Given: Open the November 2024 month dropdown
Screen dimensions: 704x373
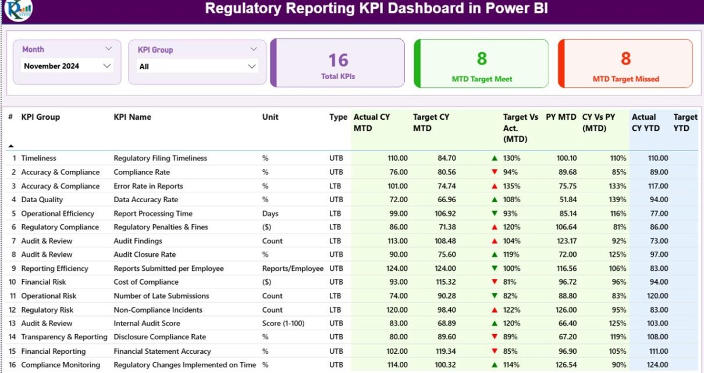Looking at the screenshot, I should coord(106,66).
